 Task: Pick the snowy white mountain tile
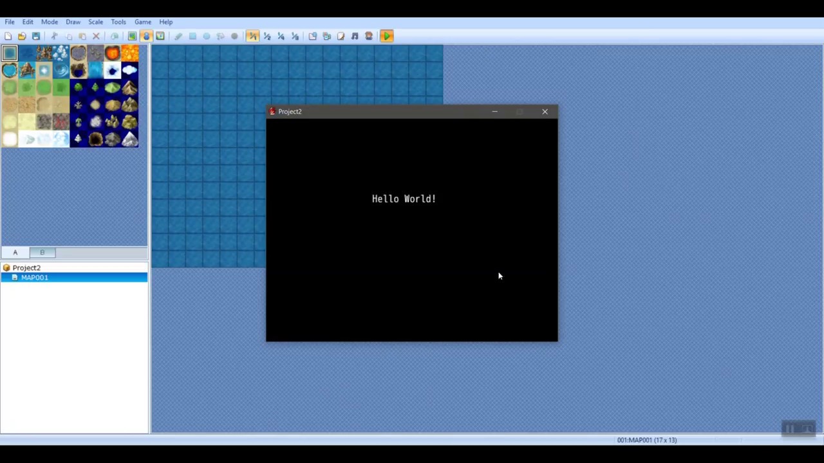coord(129,139)
